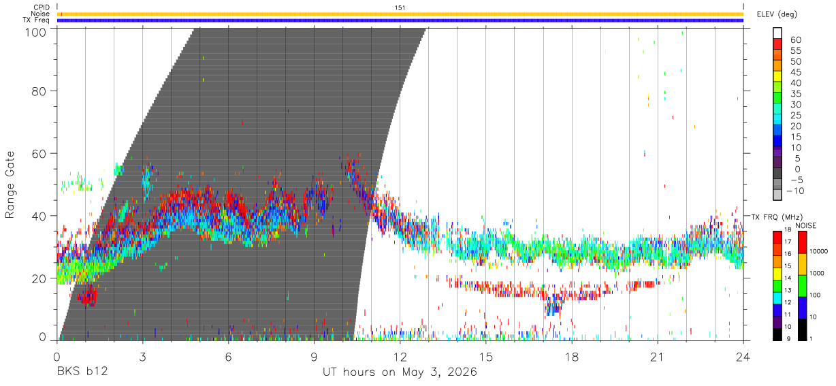Image resolution: width=836 pixels, height=386 pixels.
Task: Click the CPID label at top left
Action: (42, 7)
